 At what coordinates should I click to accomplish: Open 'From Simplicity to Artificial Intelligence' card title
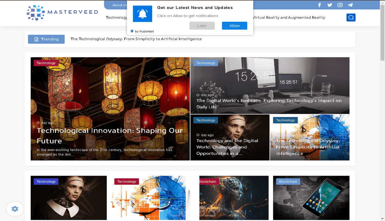[308, 147]
